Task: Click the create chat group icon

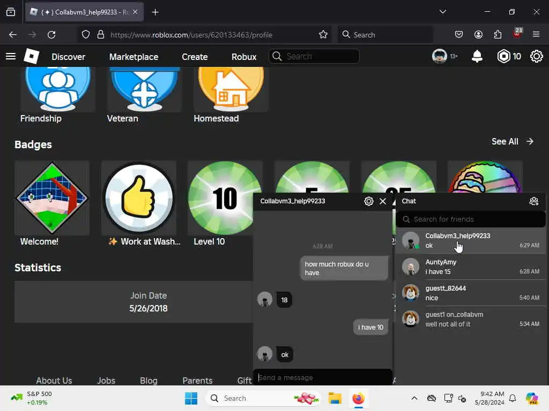Action: pyautogui.click(x=533, y=201)
